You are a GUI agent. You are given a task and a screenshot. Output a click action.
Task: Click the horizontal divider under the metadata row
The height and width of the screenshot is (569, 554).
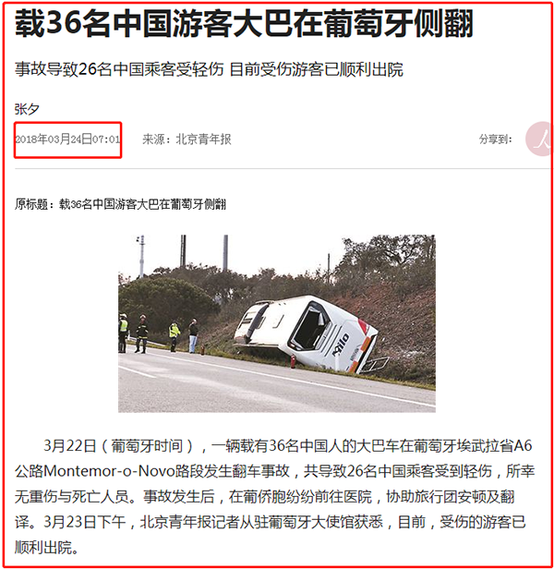tap(283, 169)
